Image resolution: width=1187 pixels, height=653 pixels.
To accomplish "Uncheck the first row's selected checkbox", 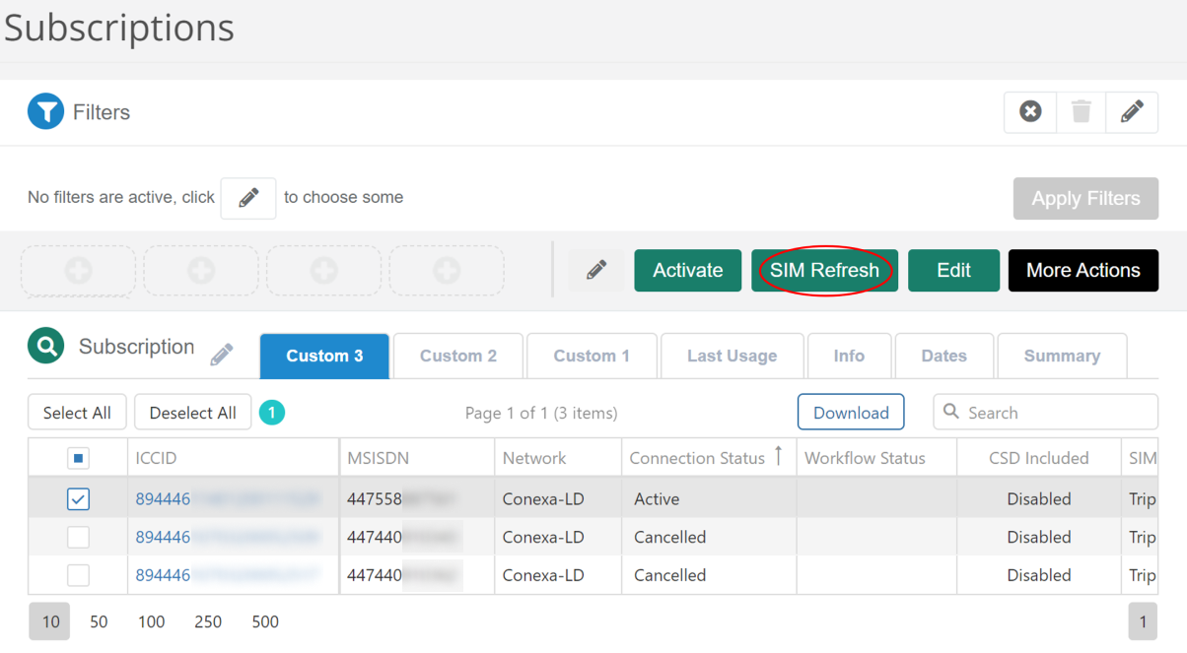I will (x=78, y=498).
